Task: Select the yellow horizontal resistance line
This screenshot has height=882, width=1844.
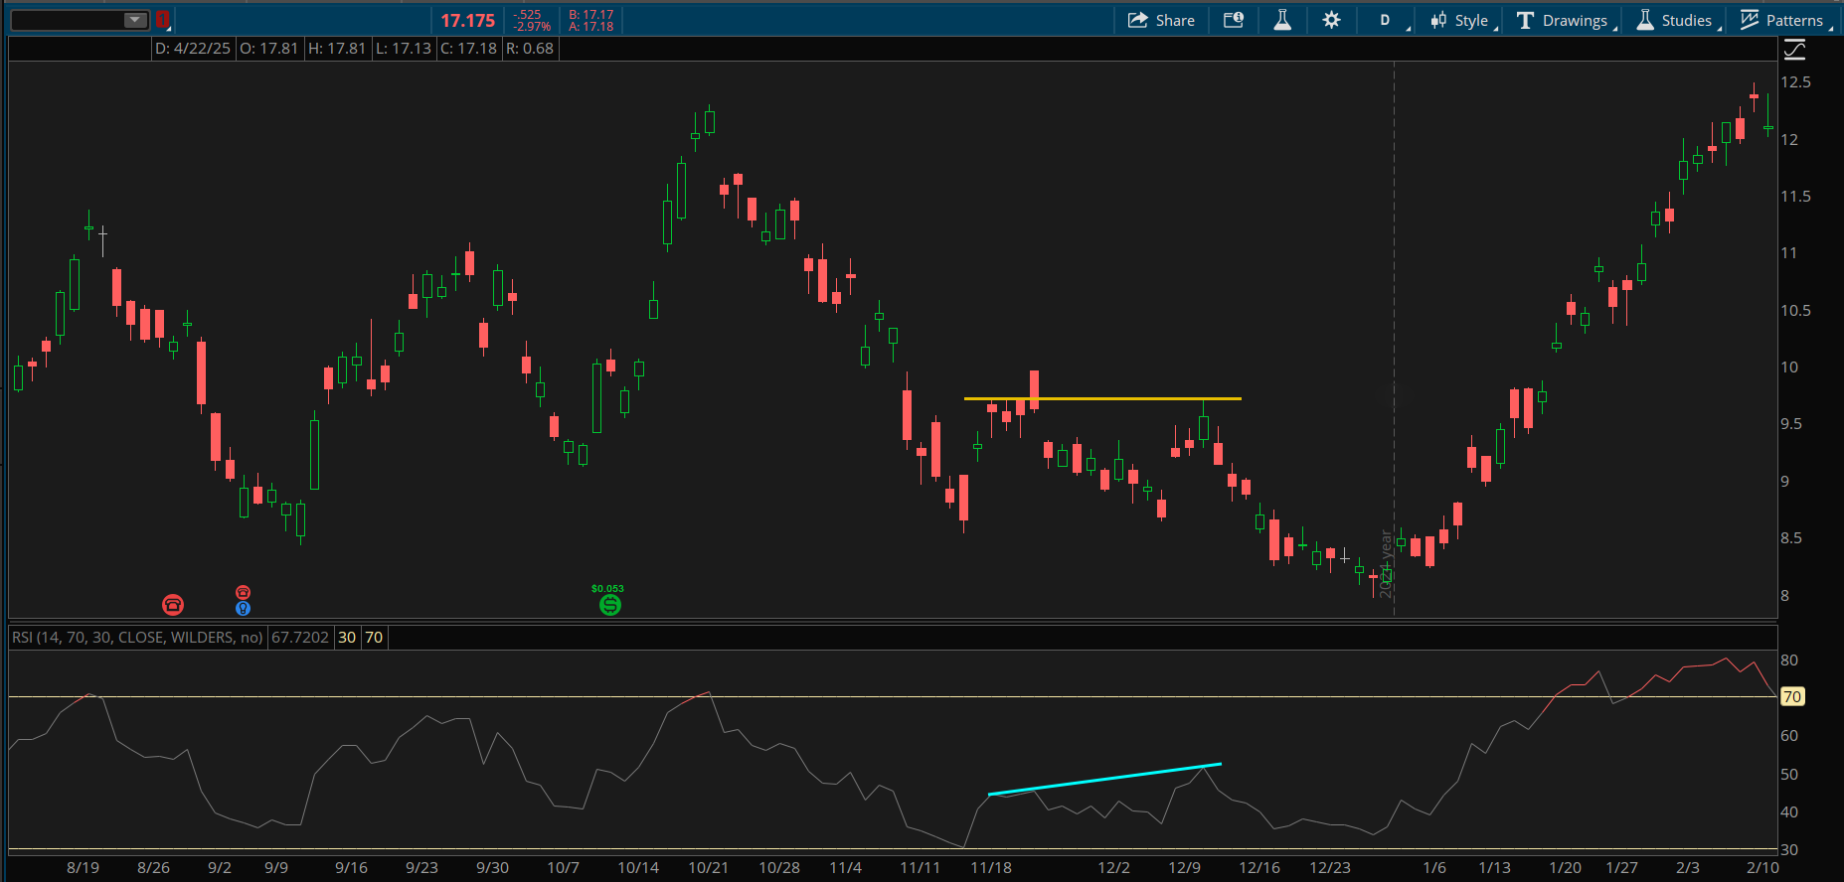Action: [x=1102, y=398]
